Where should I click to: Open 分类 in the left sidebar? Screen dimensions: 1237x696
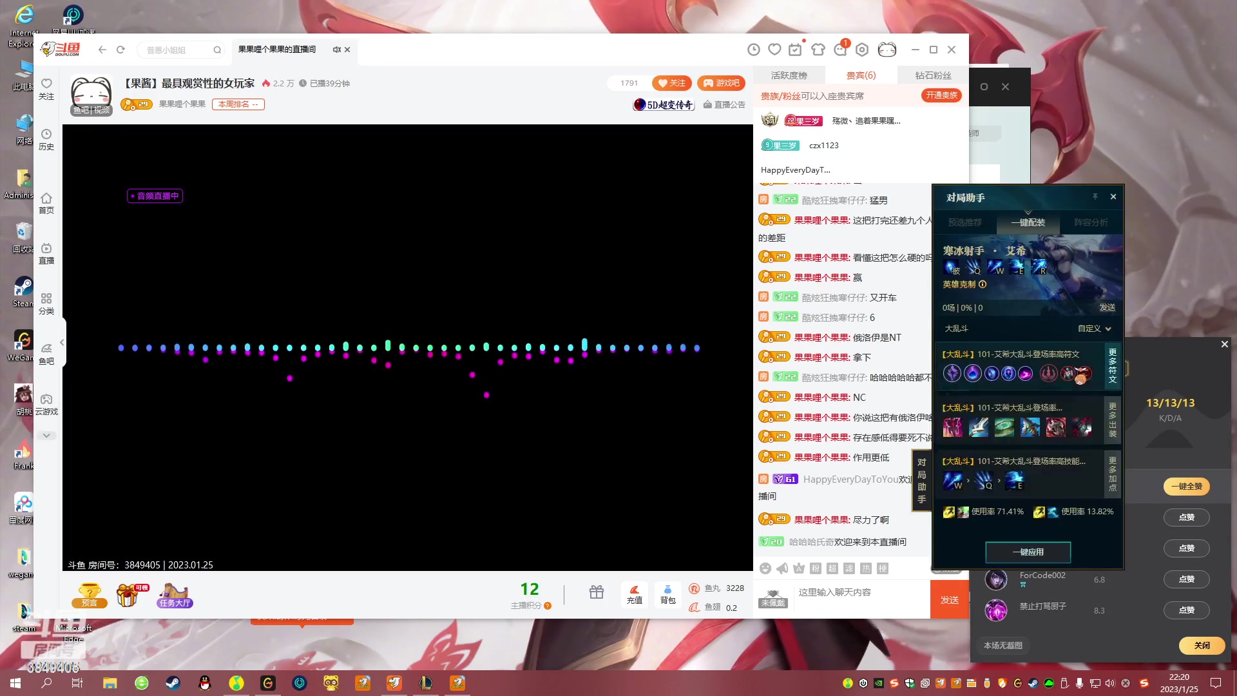click(46, 304)
